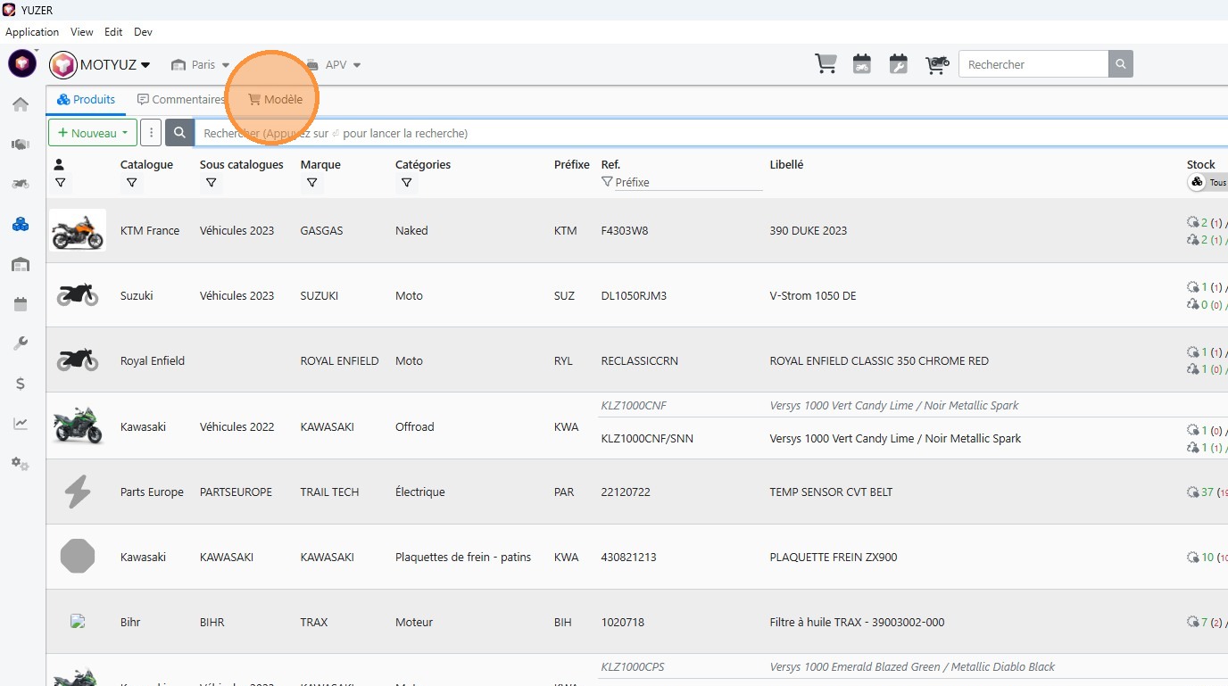Open the handshake icon in sidebar

[x=21, y=145]
